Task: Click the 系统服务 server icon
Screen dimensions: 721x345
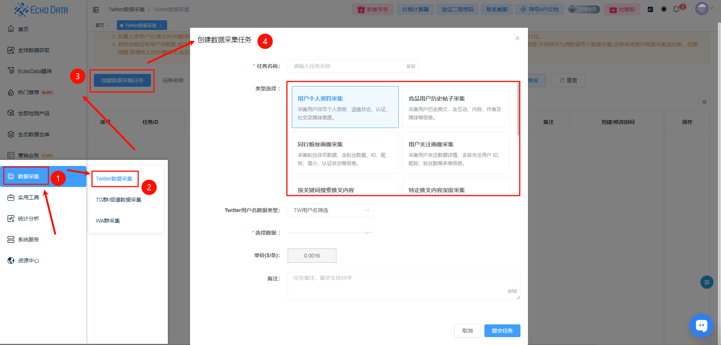Action: tap(11, 239)
